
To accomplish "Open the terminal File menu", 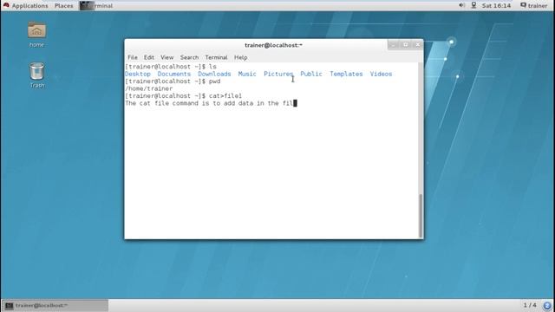I will (133, 57).
